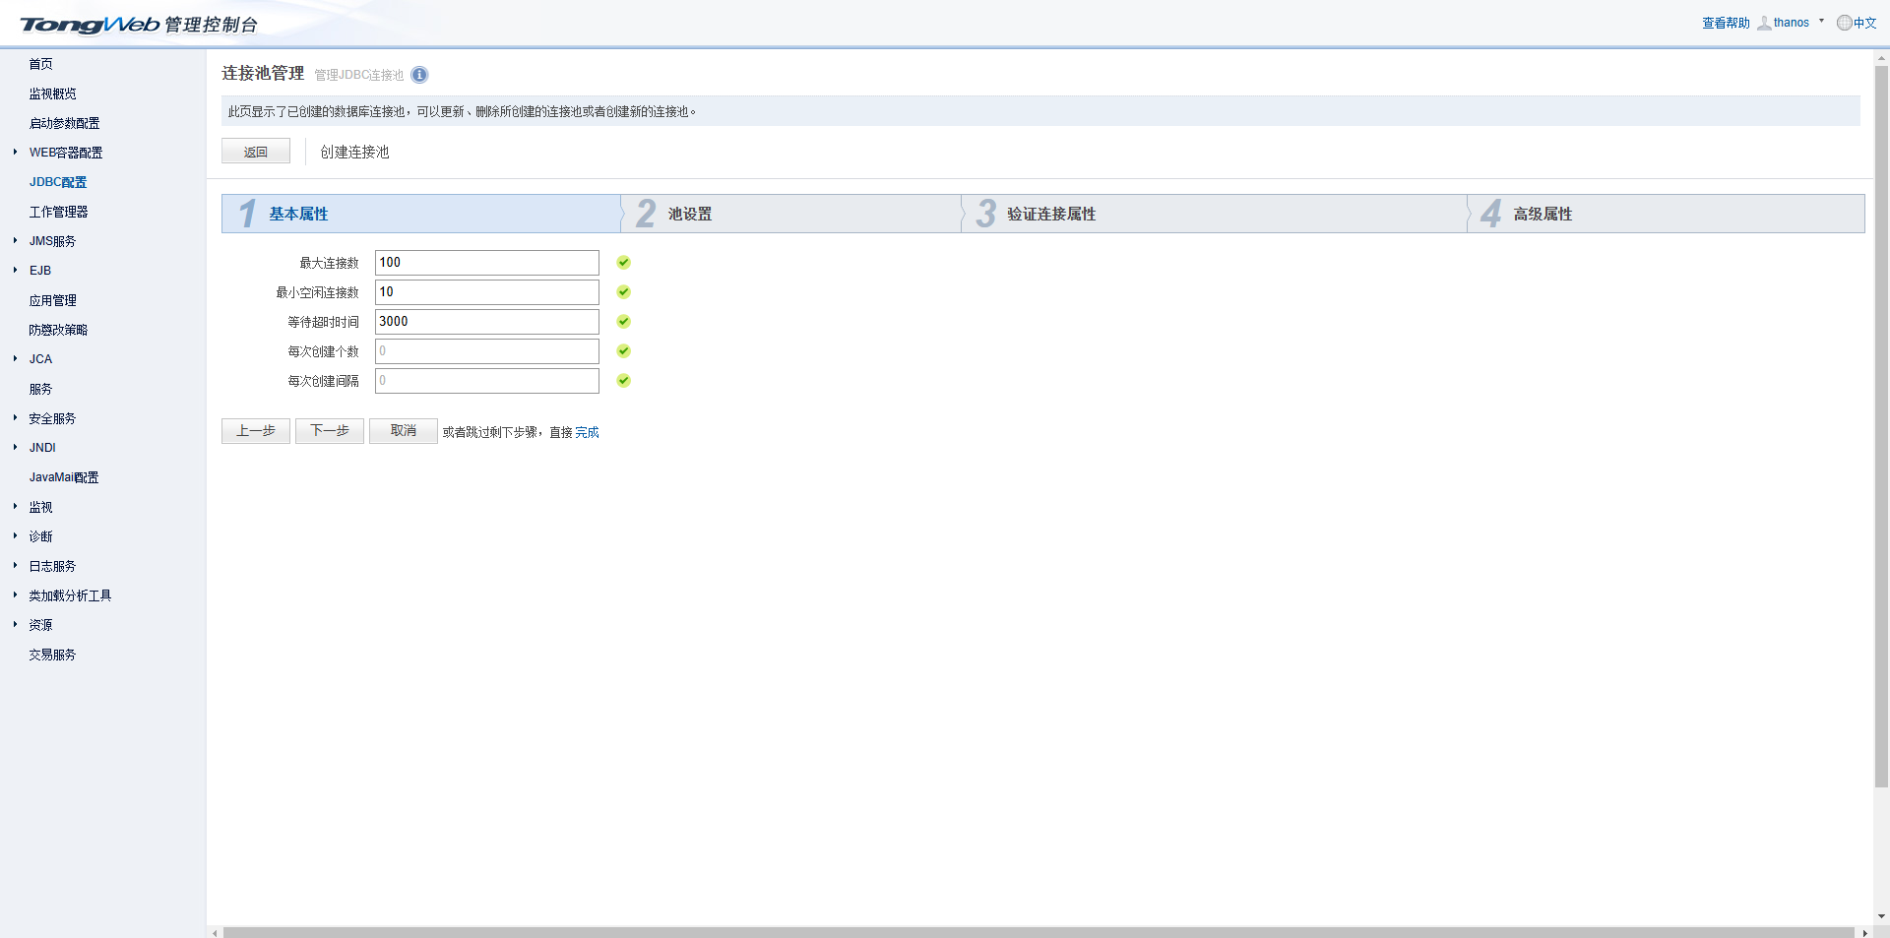Image resolution: width=1890 pixels, height=938 pixels.
Task: Click the vertical scrollbar up arrow
Action: (1881, 58)
